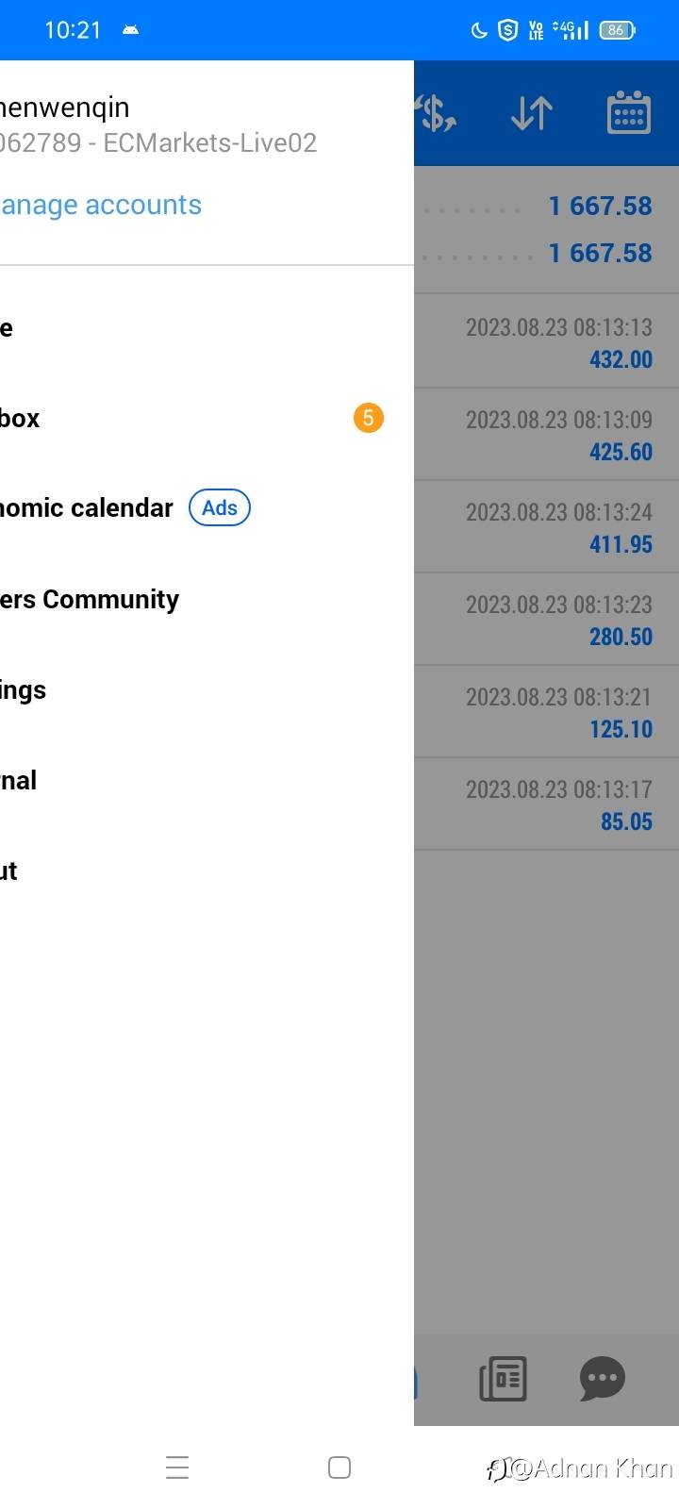Viewport: 679px width, 1509px height.
Task: Open the About menu entry
Action: tap(9, 871)
